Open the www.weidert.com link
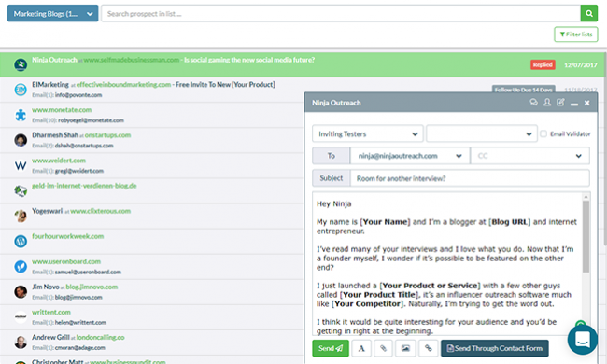607x364 pixels. point(59,161)
